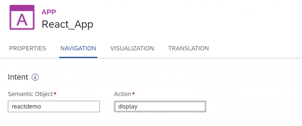Focus the Action input field
The image size is (302, 126).
[160, 106]
